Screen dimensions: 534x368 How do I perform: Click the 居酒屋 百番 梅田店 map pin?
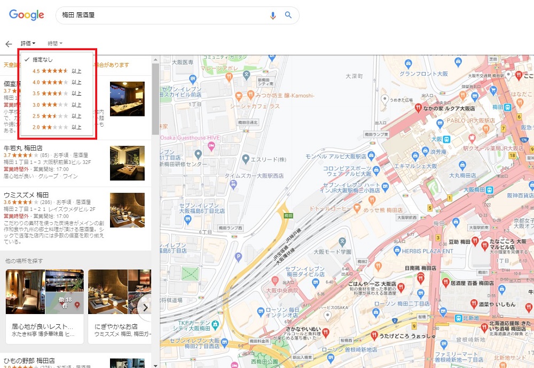click(445, 283)
